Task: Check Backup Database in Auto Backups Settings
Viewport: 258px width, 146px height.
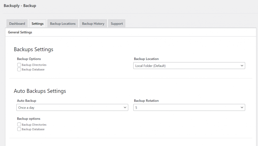Action: (x=19, y=129)
